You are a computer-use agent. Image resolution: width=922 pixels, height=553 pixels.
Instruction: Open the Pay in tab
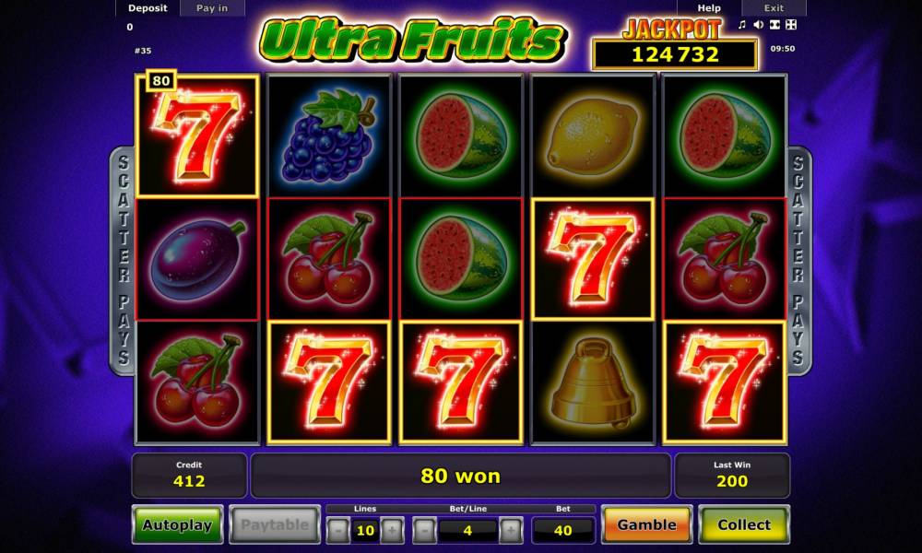212,8
